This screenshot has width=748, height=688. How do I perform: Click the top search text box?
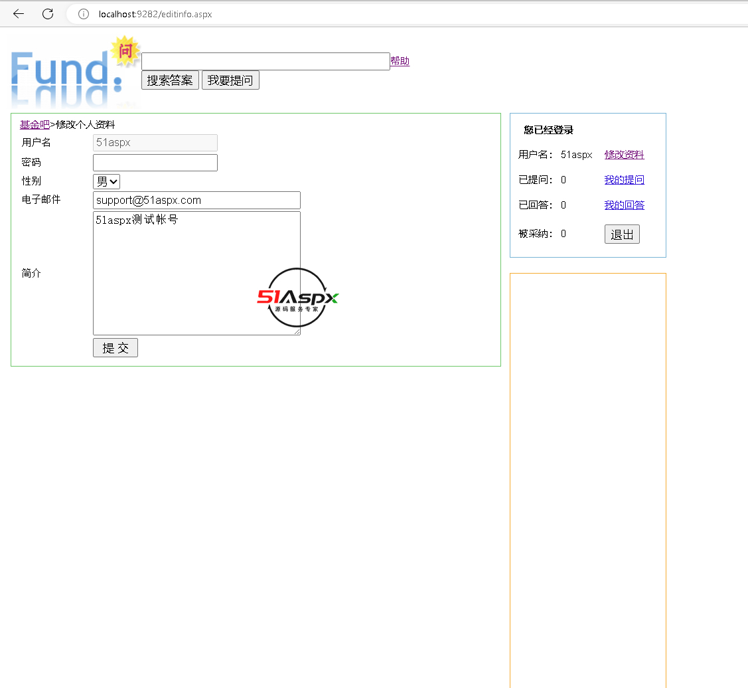(x=265, y=61)
